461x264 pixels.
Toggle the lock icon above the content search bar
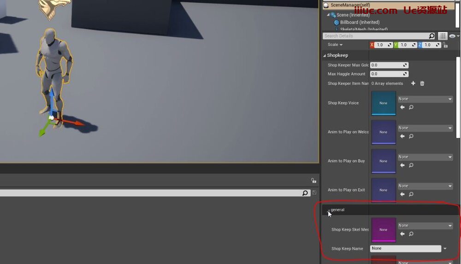tap(313, 181)
